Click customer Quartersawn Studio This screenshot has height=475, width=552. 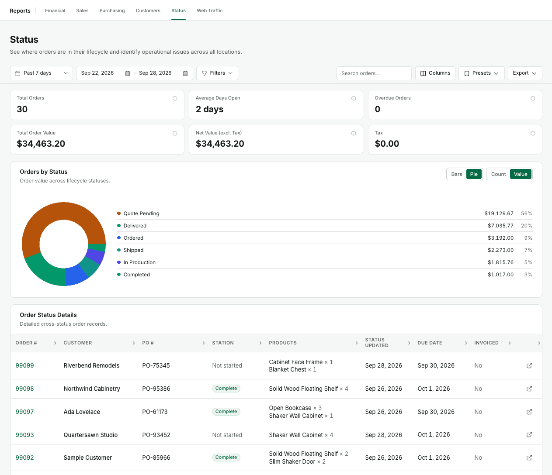(x=90, y=435)
